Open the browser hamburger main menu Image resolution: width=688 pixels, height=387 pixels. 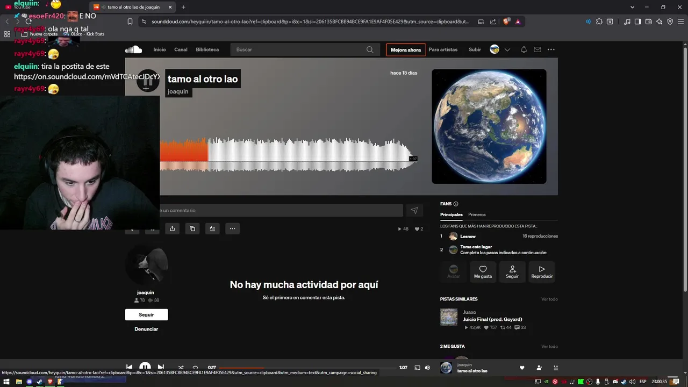[681, 21]
